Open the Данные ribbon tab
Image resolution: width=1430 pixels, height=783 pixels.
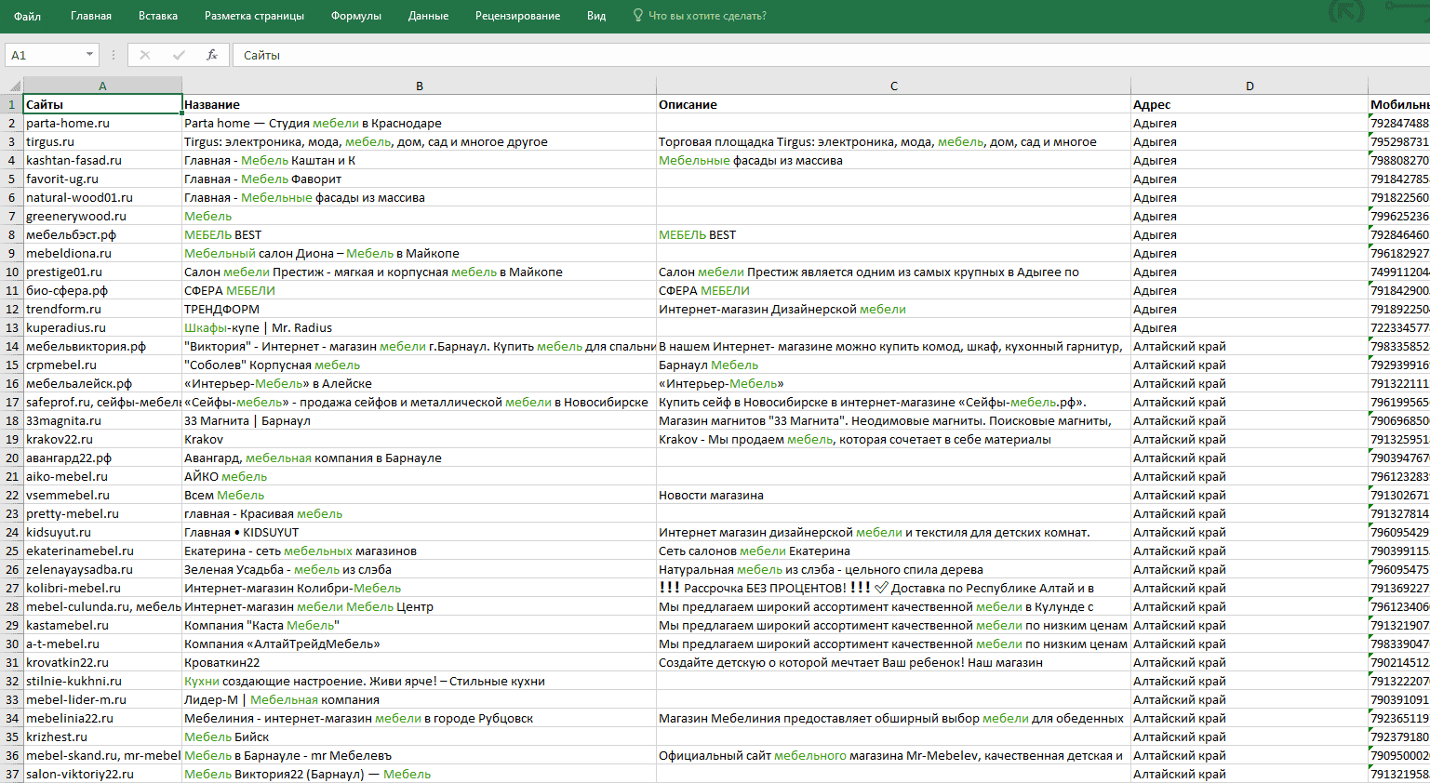(x=428, y=16)
